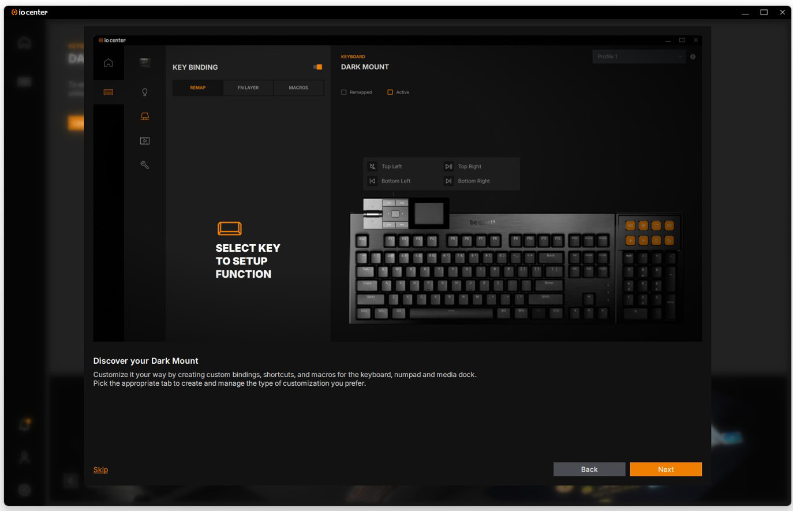Select the REMAP tab
The image size is (793, 511).
(198, 88)
